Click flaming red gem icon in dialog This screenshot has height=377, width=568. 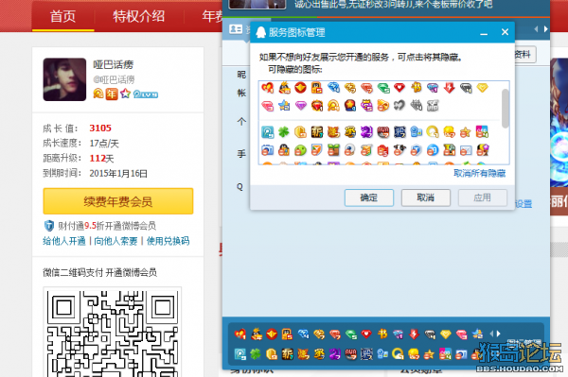(316, 106)
